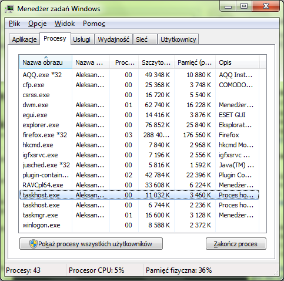Click the Task Manager title bar icon
This screenshot has height=281, width=284.
(x=9, y=9)
